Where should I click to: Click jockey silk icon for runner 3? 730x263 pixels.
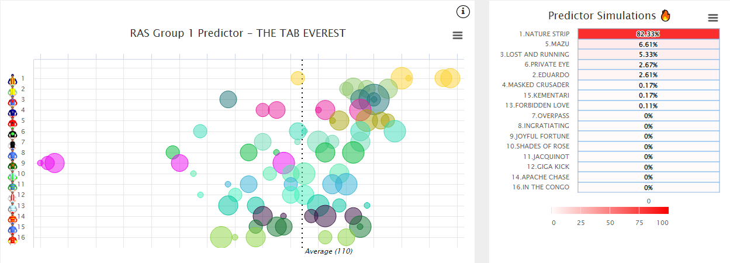coord(12,100)
